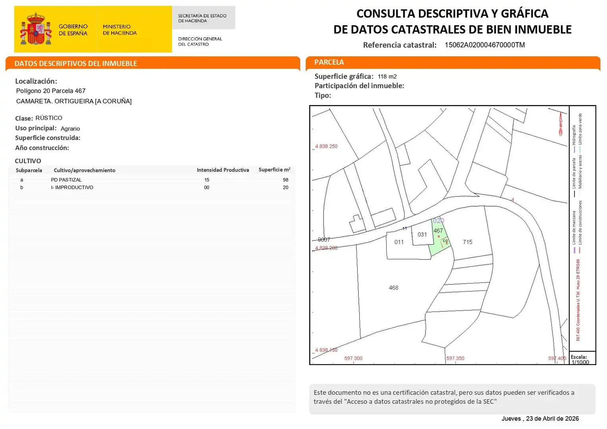This screenshot has width=607, height=429.
Task: Click the 'Referencia catastral:' label
Action: (x=400, y=45)
